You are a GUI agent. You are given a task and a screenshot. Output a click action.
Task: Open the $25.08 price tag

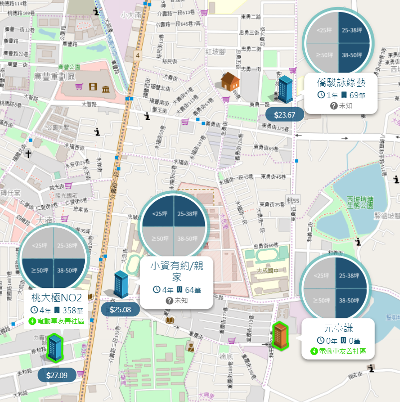click(x=120, y=309)
